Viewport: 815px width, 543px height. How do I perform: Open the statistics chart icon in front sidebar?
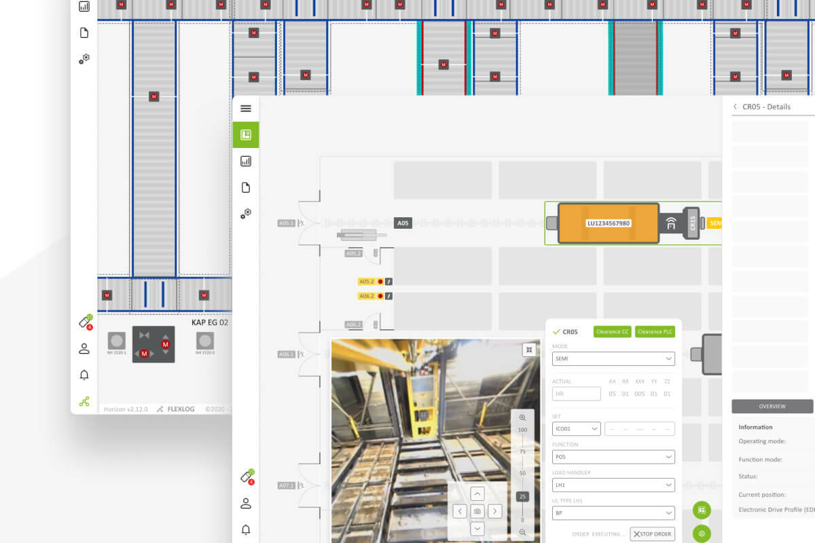246,161
